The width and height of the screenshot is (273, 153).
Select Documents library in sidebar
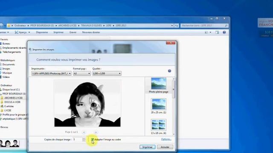[x=9, y=64]
